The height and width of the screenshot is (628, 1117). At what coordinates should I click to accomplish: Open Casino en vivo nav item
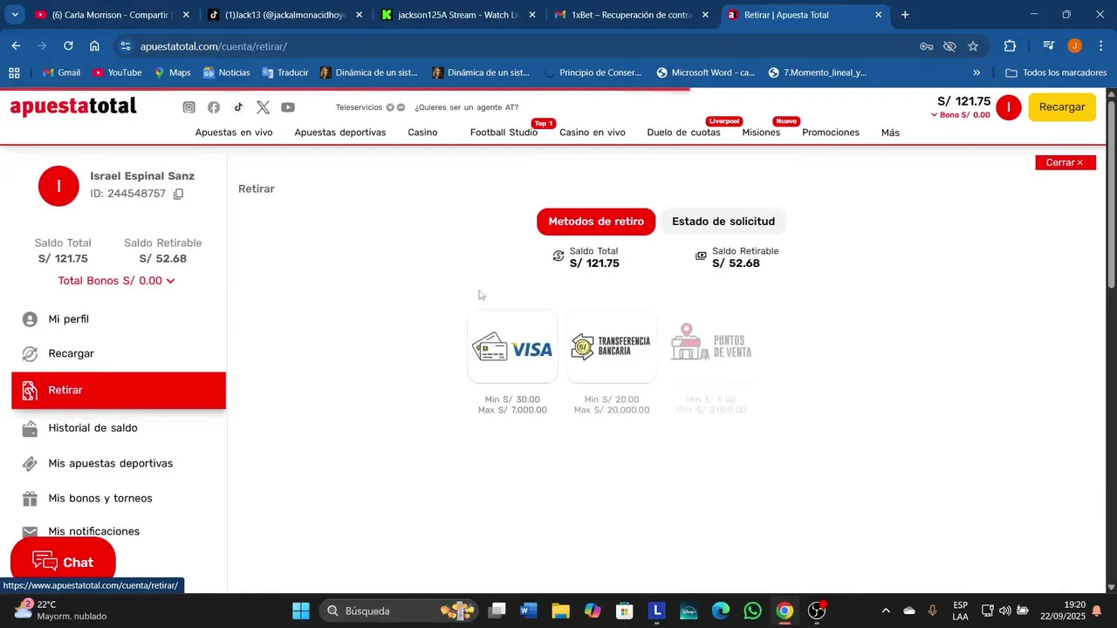593,133
